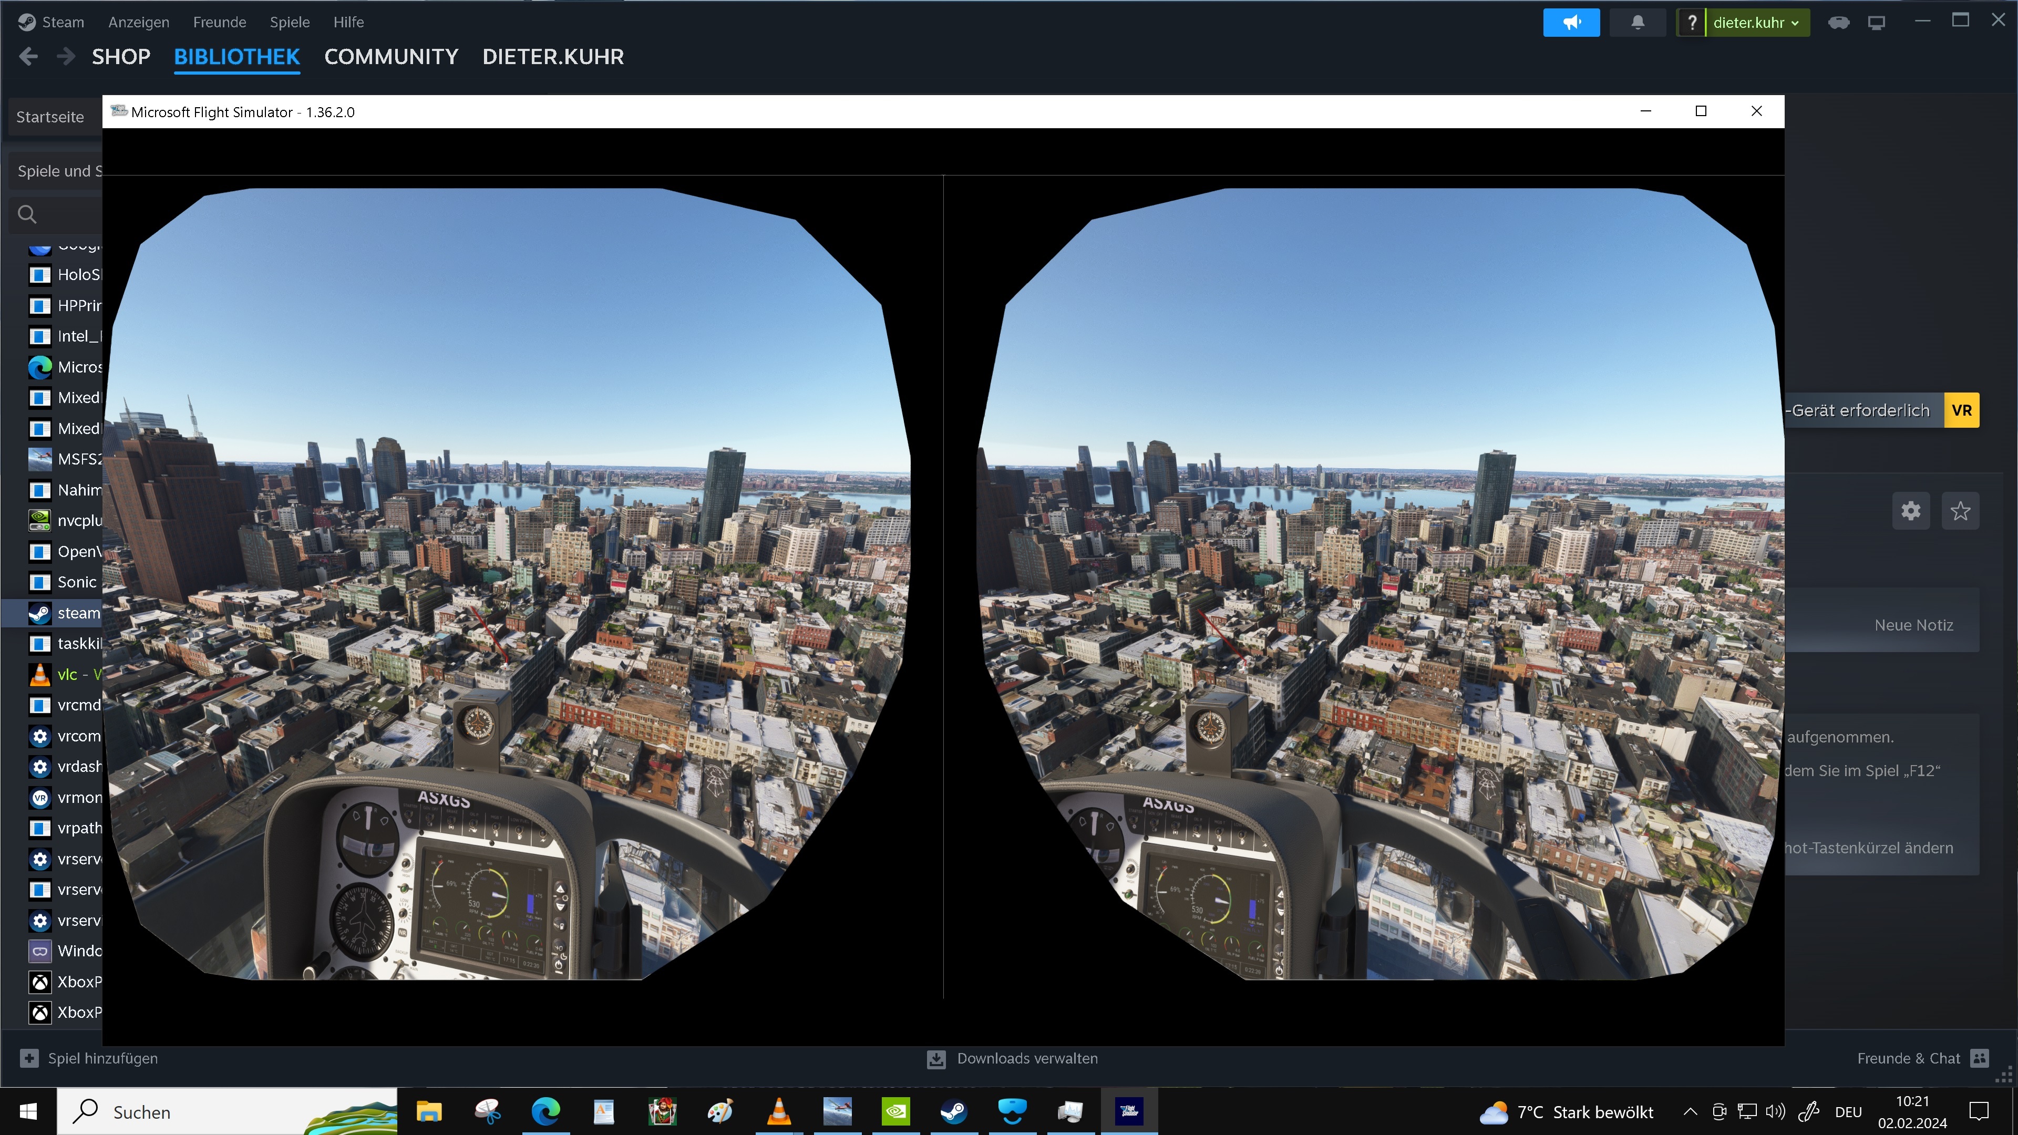Image resolution: width=2018 pixels, height=1135 pixels.
Task: Switch to Steam via the taskbar icon
Action: (953, 1111)
